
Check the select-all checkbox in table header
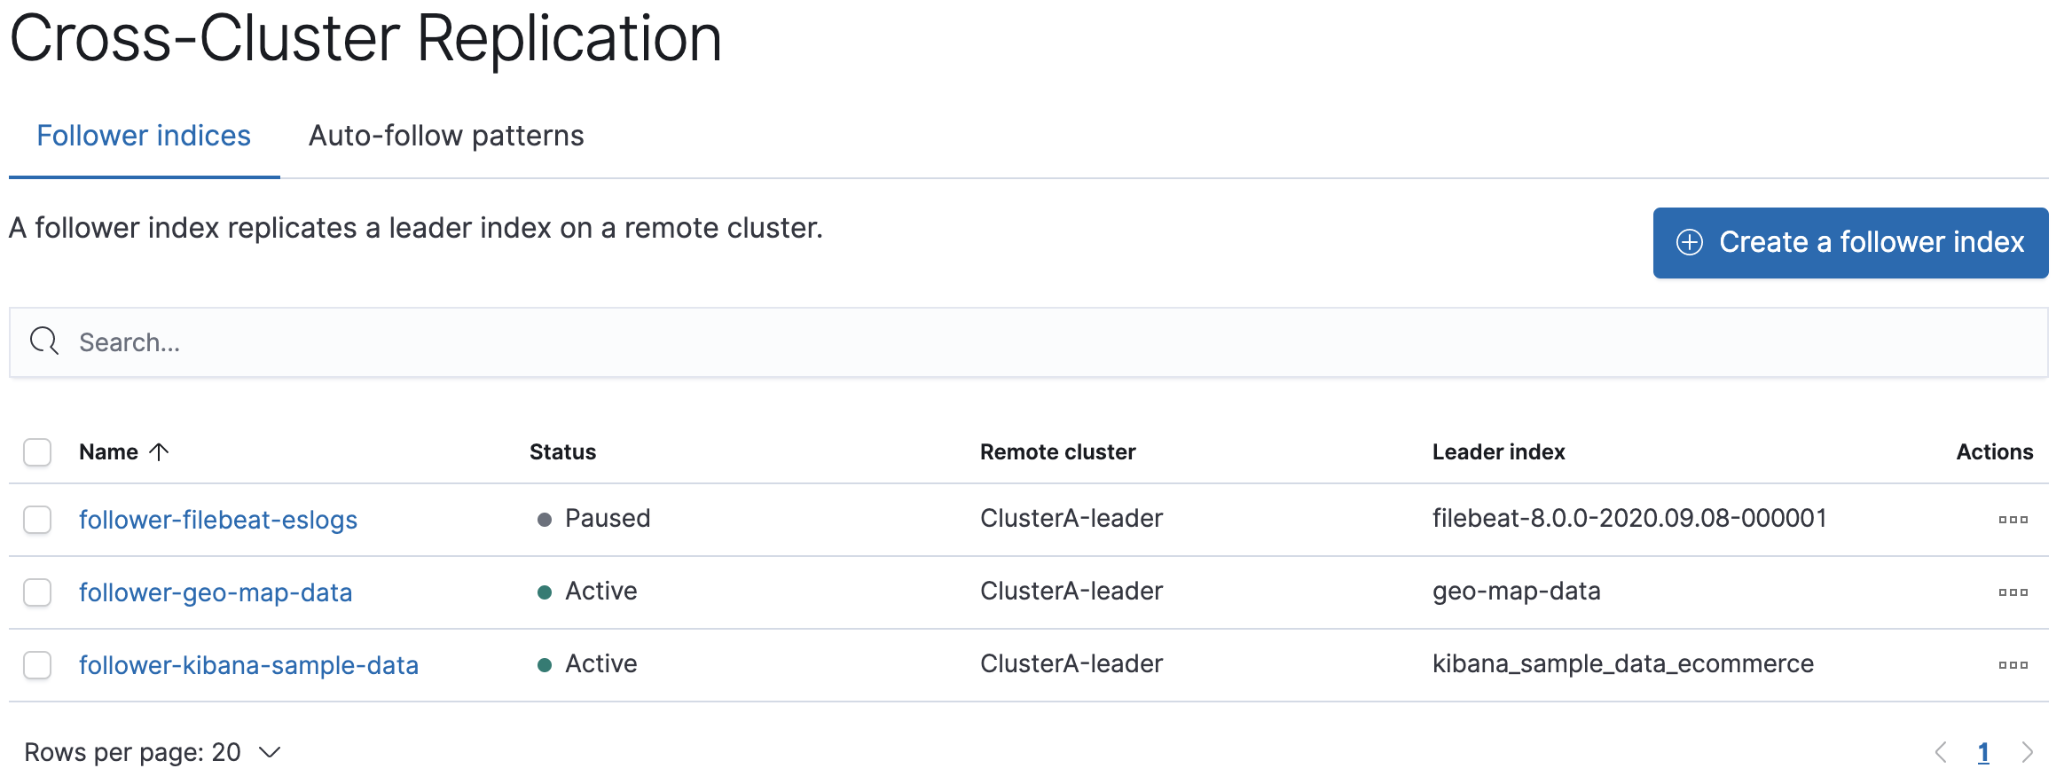click(x=36, y=452)
